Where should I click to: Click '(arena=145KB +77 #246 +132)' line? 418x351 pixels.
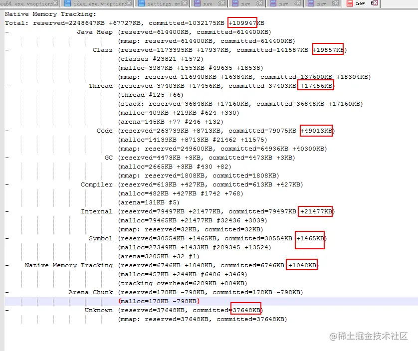pos(171,122)
